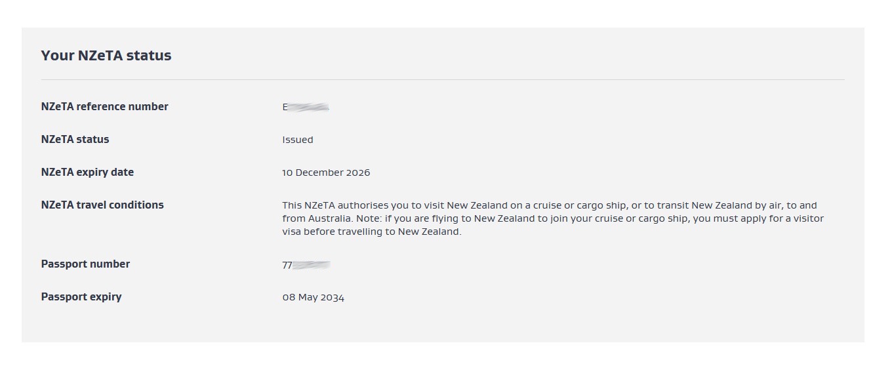Click the NZeTA expiry date label
This screenshot has height=366, width=894.
(x=87, y=173)
